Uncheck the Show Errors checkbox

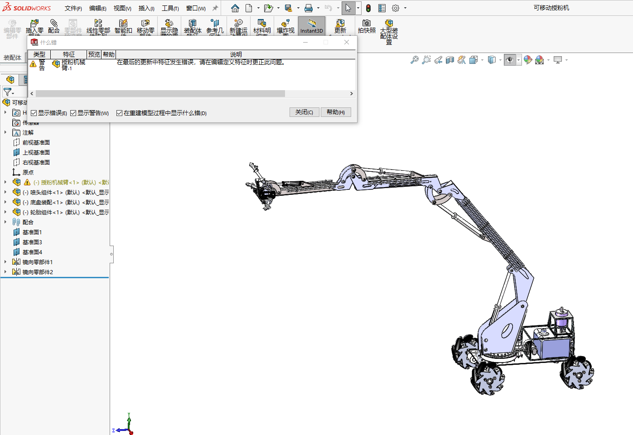tap(34, 113)
